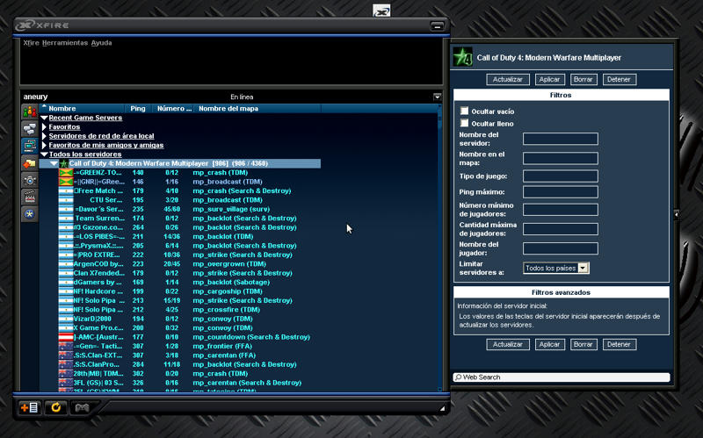Click the Tipo de juego field

(561, 176)
